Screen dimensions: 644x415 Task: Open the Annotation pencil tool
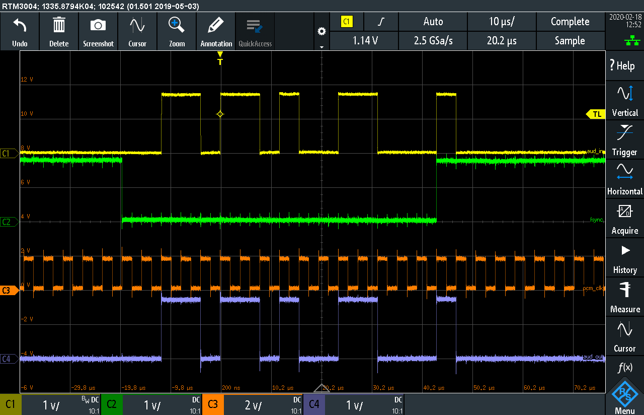pos(216,31)
